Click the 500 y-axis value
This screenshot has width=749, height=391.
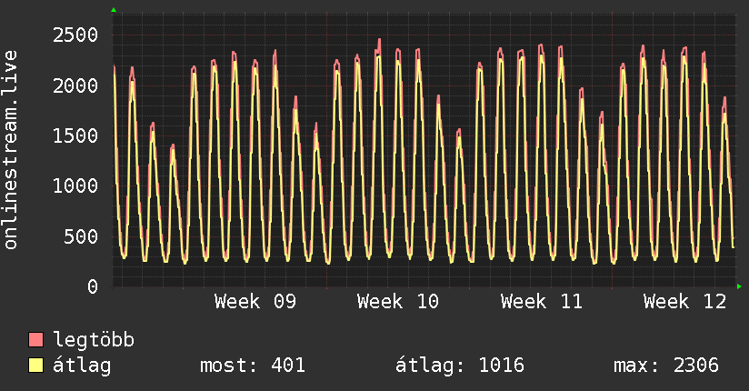point(81,237)
